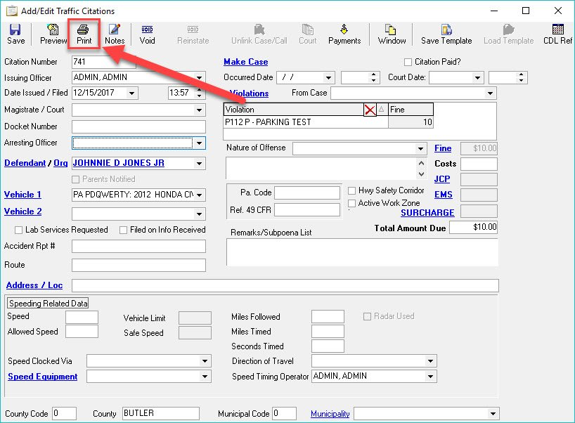Open the SURCHARGE link
This screenshot has width=575, height=423.
click(427, 212)
